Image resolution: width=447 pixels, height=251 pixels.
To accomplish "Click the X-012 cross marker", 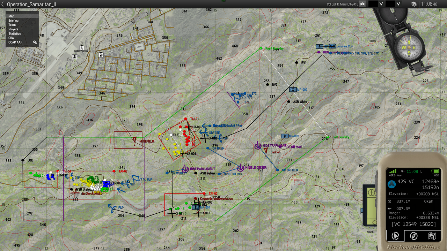I will pos(198,213).
